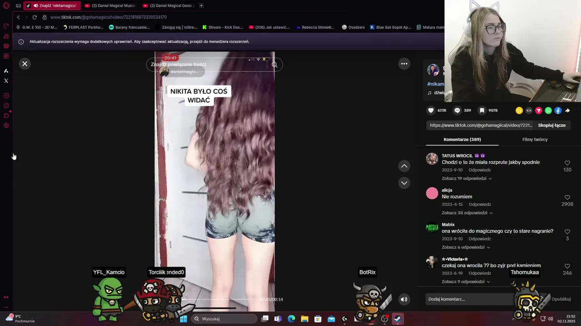
Task: Like TATUS WROCIL's comment
Action: coord(567,163)
